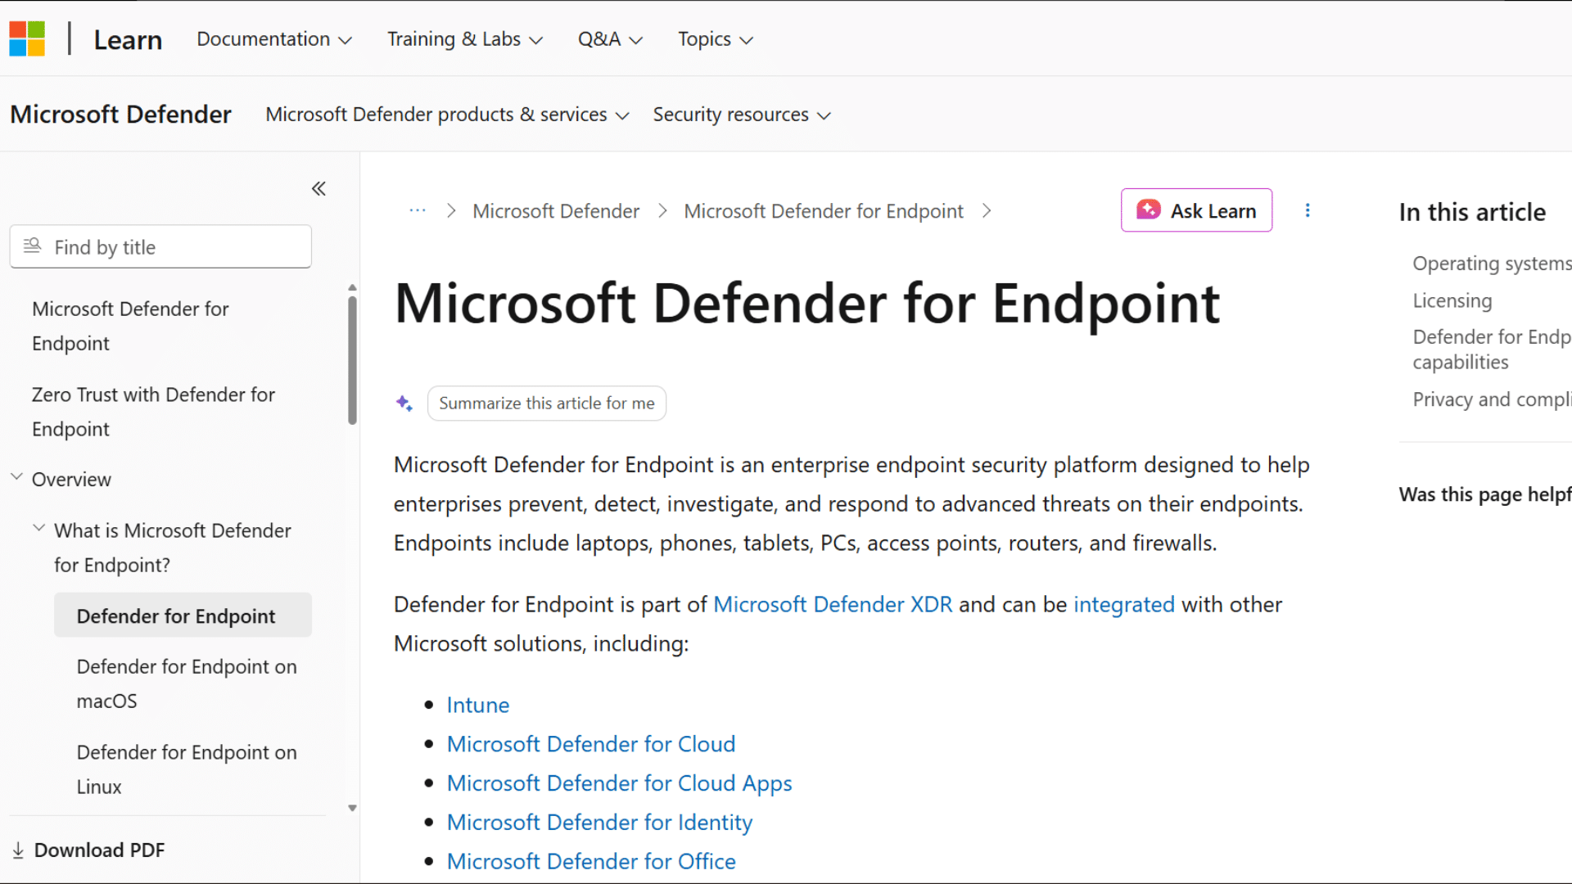Select Zero Trust with Defender for Endpoint
This screenshot has height=884, width=1572.
click(x=153, y=412)
